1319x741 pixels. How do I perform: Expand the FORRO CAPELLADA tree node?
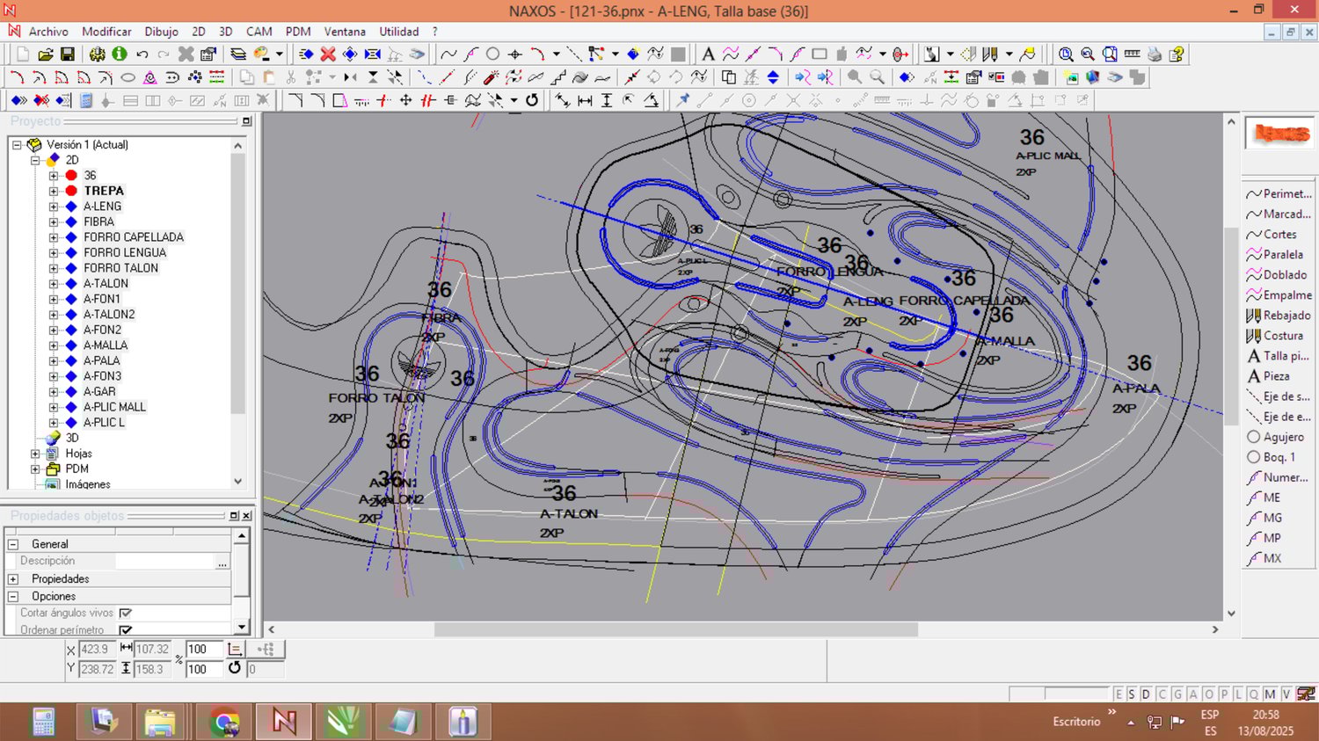click(54, 237)
